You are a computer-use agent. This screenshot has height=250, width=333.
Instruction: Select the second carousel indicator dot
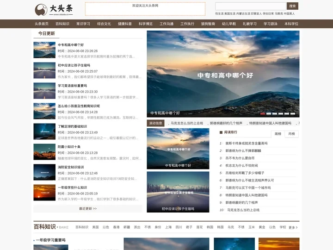click(269, 114)
